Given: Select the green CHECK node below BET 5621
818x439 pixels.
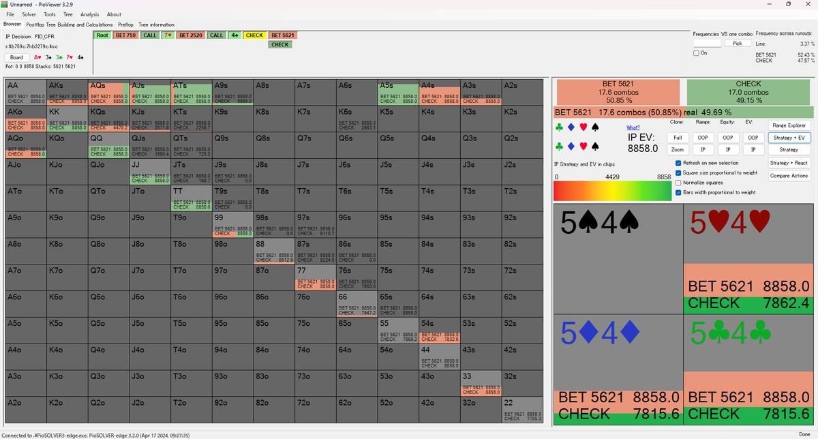Looking at the screenshot, I should [279, 44].
